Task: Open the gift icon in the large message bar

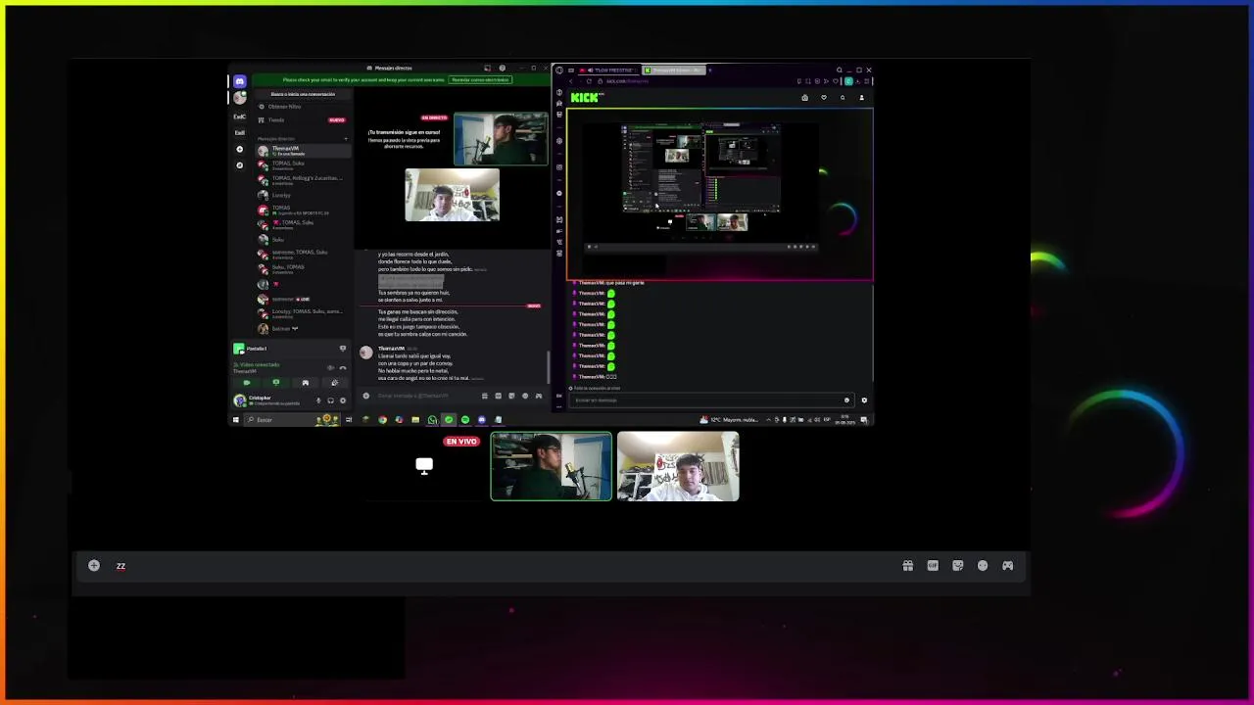Action: (908, 565)
